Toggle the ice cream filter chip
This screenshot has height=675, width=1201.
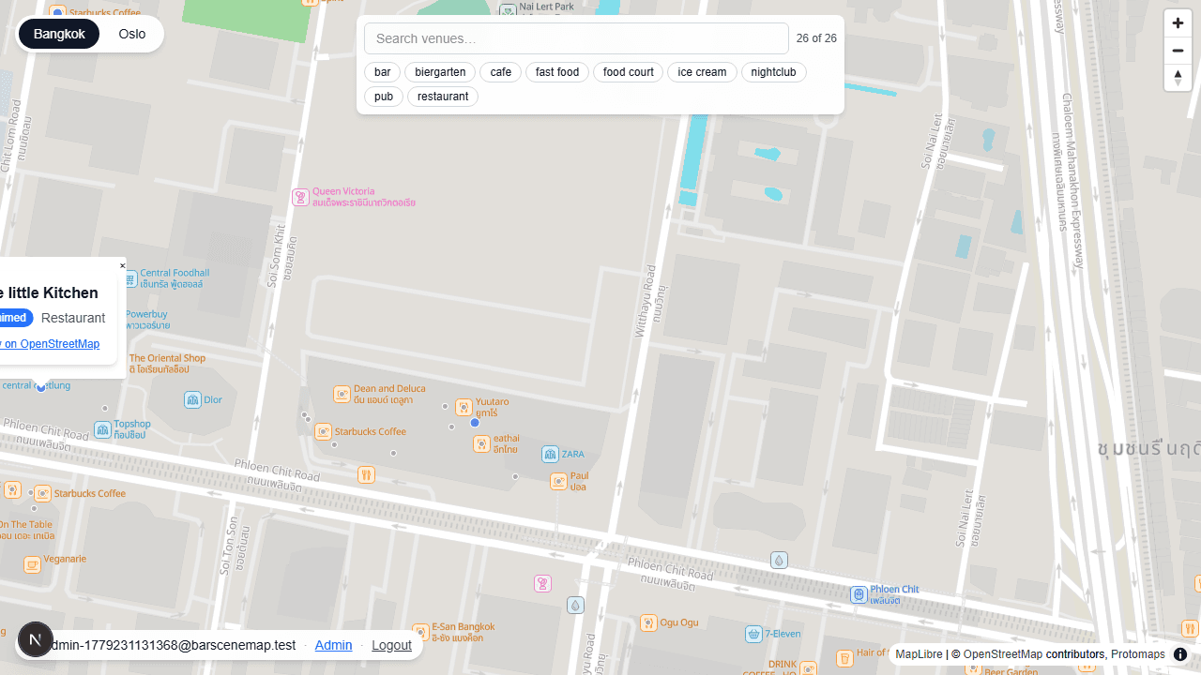(702, 72)
